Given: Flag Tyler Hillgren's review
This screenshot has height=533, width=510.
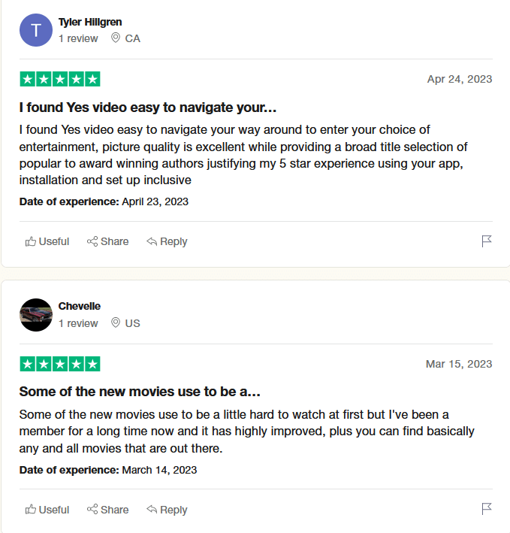Looking at the screenshot, I should pyautogui.click(x=487, y=241).
